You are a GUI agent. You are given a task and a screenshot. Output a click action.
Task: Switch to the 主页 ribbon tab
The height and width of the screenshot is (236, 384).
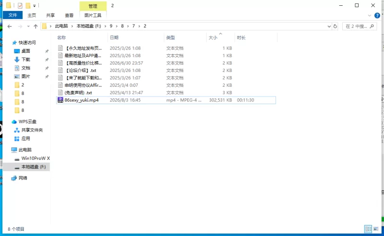click(32, 15)
